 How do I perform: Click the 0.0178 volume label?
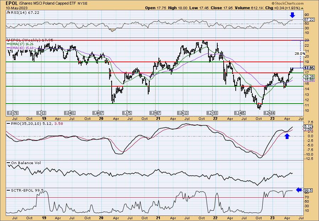tap(13, 113)
